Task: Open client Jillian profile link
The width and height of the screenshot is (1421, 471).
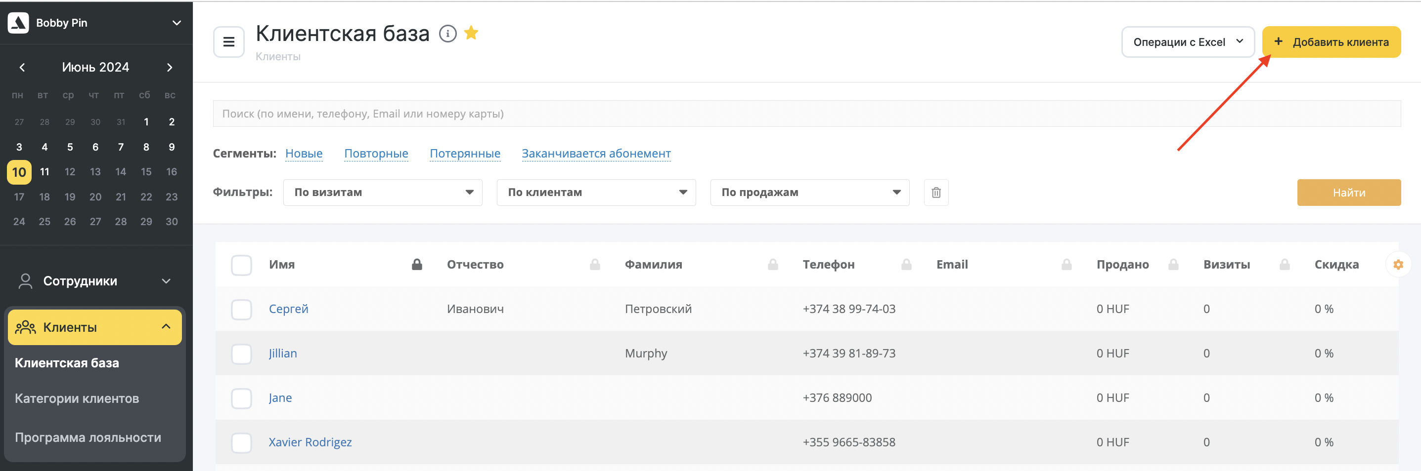Action: coord(282,353)
